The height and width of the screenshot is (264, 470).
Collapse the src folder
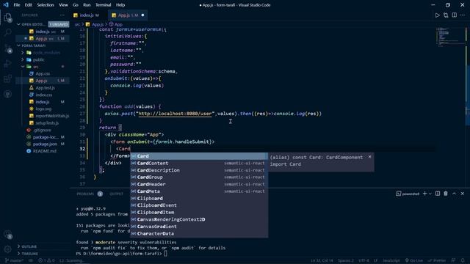(x=23, y=67)
